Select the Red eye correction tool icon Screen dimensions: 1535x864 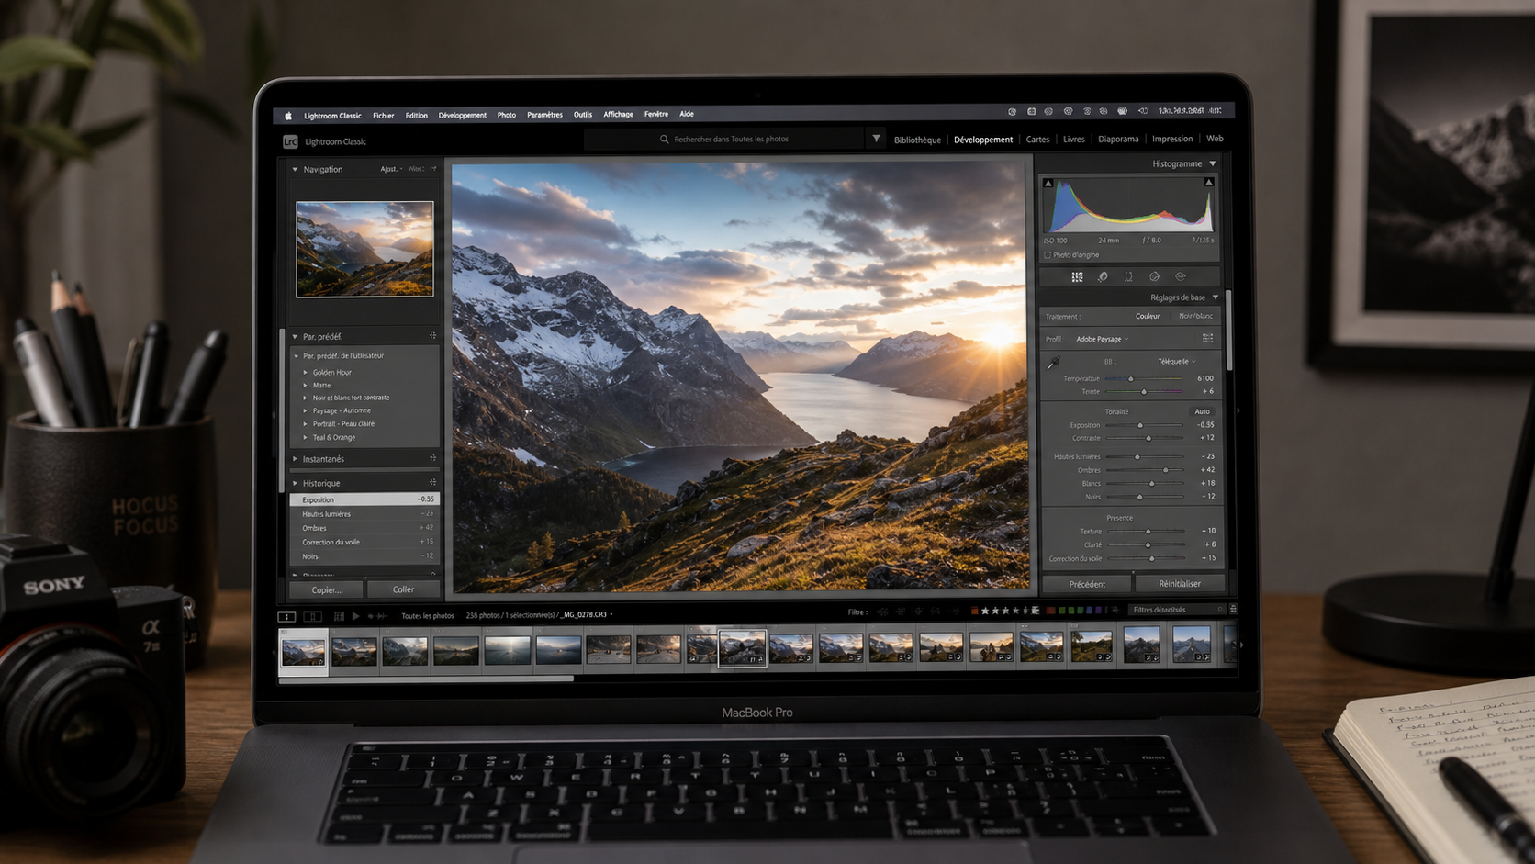click(x=1181, y=276)
